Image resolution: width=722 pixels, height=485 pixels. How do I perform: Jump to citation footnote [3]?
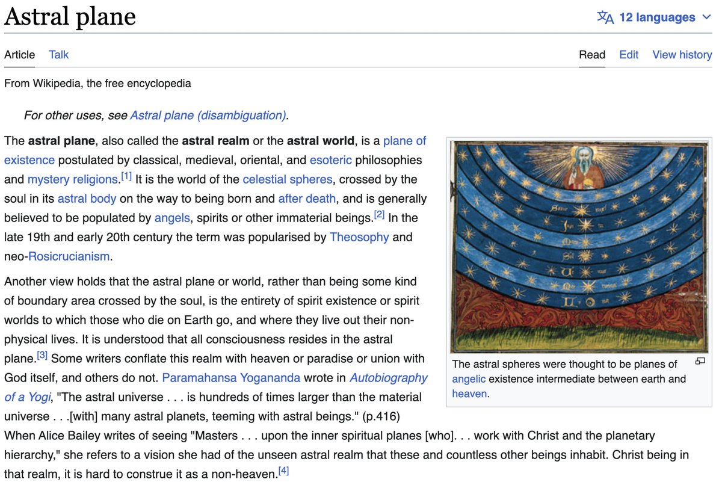[42, 355]
